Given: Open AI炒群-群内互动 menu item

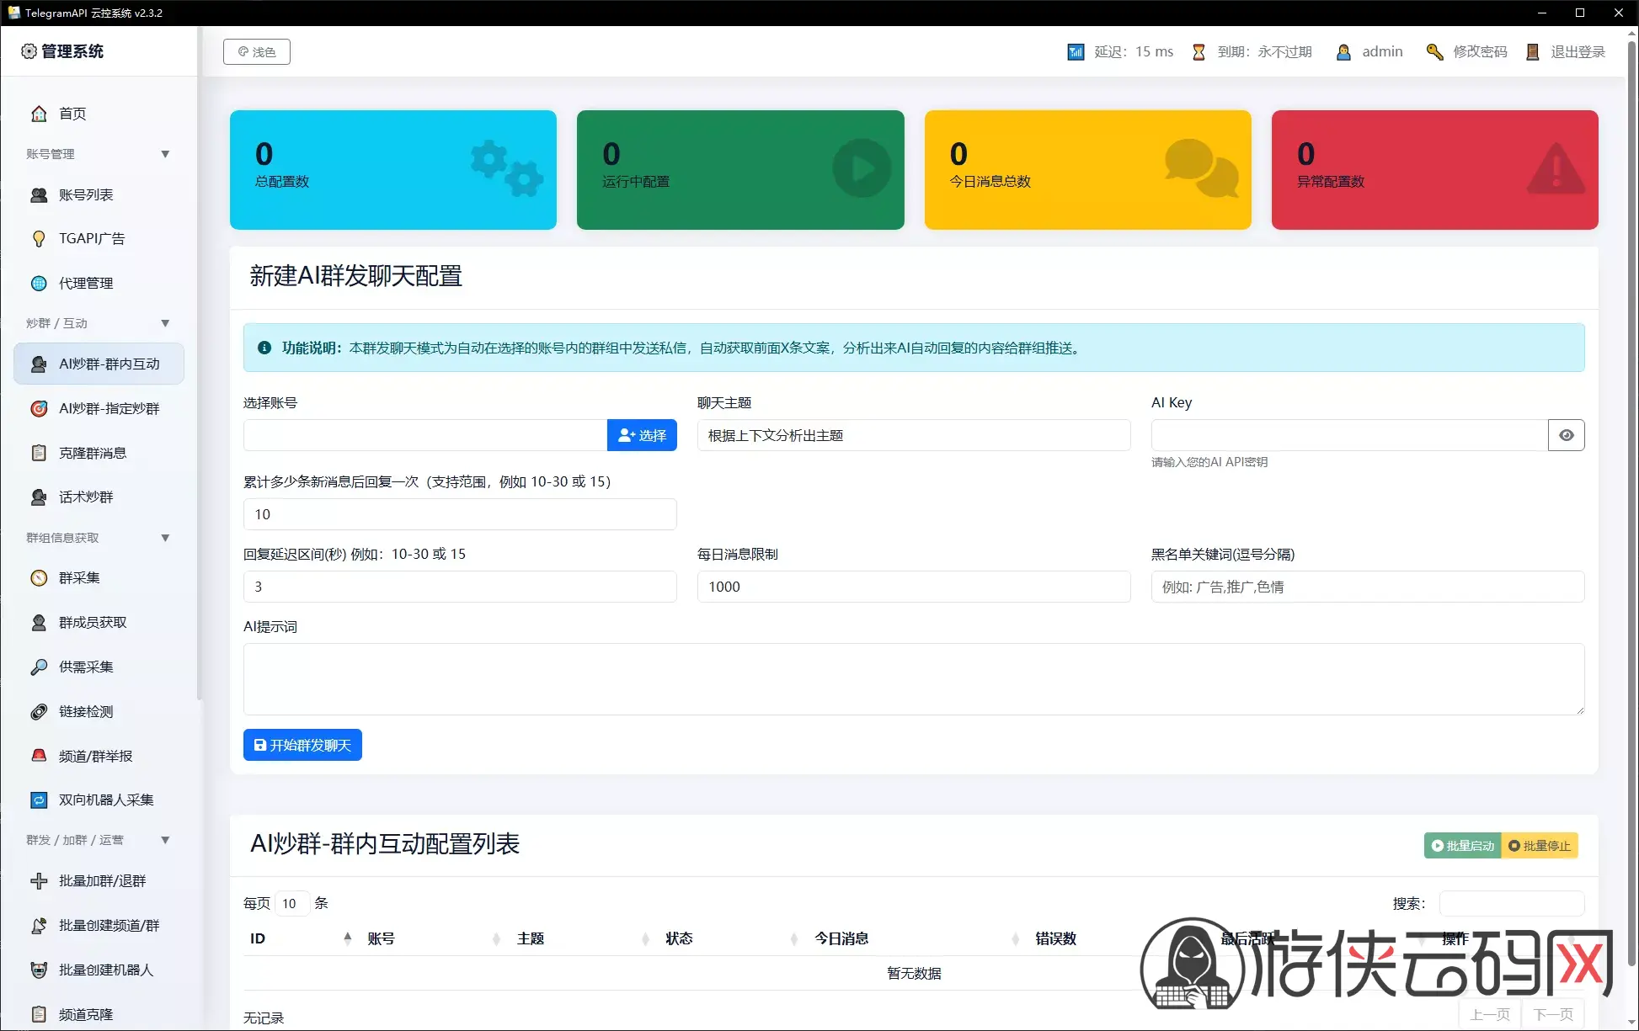Looking at the screenshot, I should coord(99,364).
